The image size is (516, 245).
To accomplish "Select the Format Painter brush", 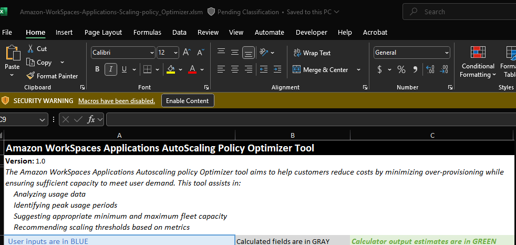I will click(x=30, y=76).
